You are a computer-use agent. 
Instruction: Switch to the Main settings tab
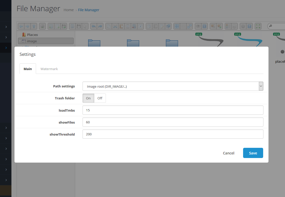pyautogui.click(x=28, y=69)
